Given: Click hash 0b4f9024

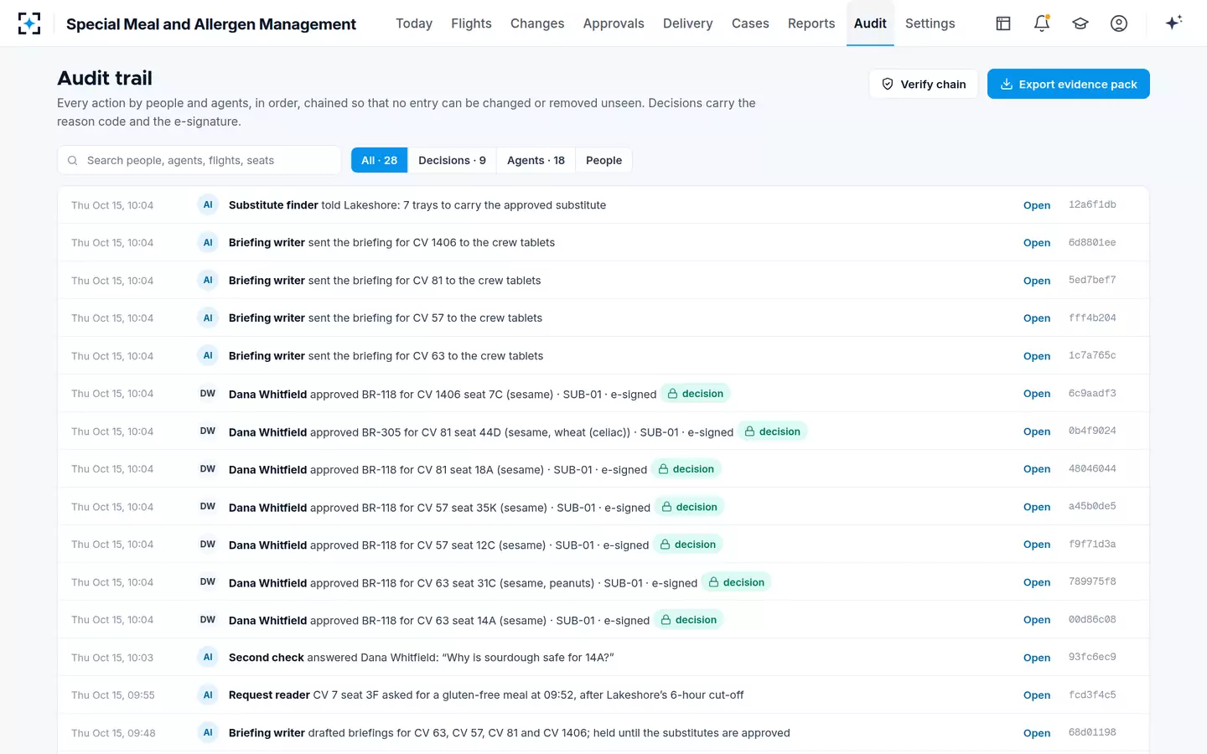Looking at the screenshot, I should [x=1092, y=431].
